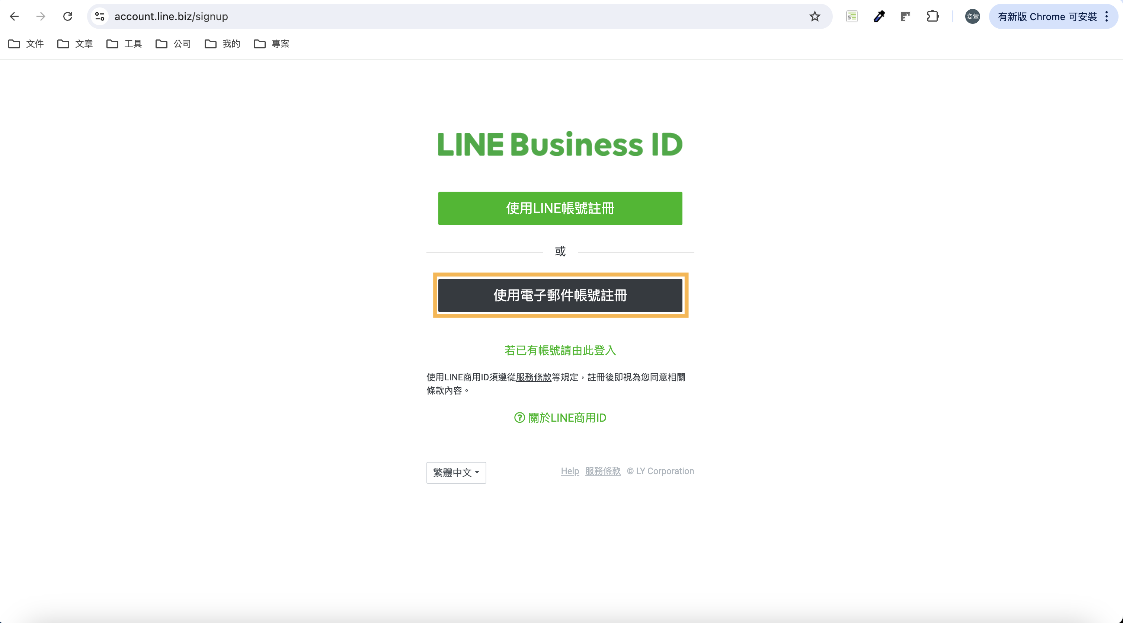The width and height of the screenshot is (1123, 623).
Task: Bookmark this page with the star icon
Action: pos(815,17)
